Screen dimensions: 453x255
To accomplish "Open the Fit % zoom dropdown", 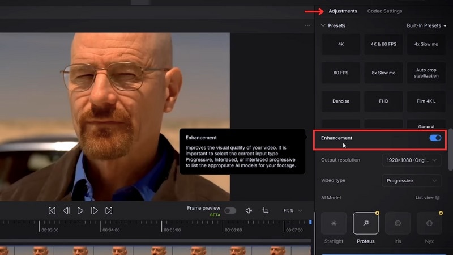I will coord(293,210).
